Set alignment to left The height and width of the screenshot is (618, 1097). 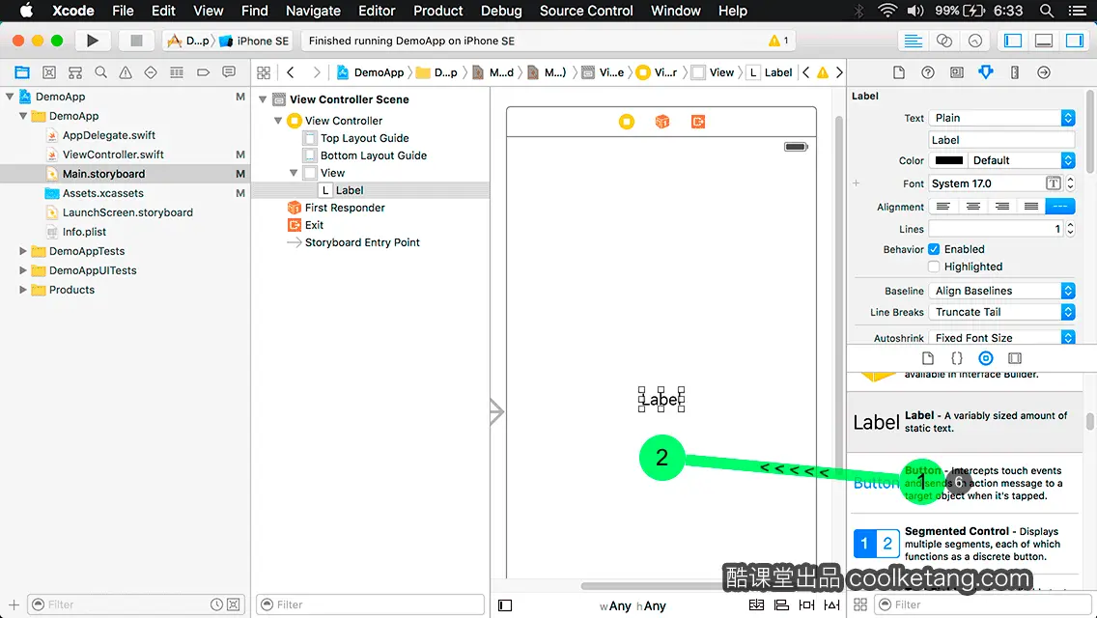(x=943, y=207)
